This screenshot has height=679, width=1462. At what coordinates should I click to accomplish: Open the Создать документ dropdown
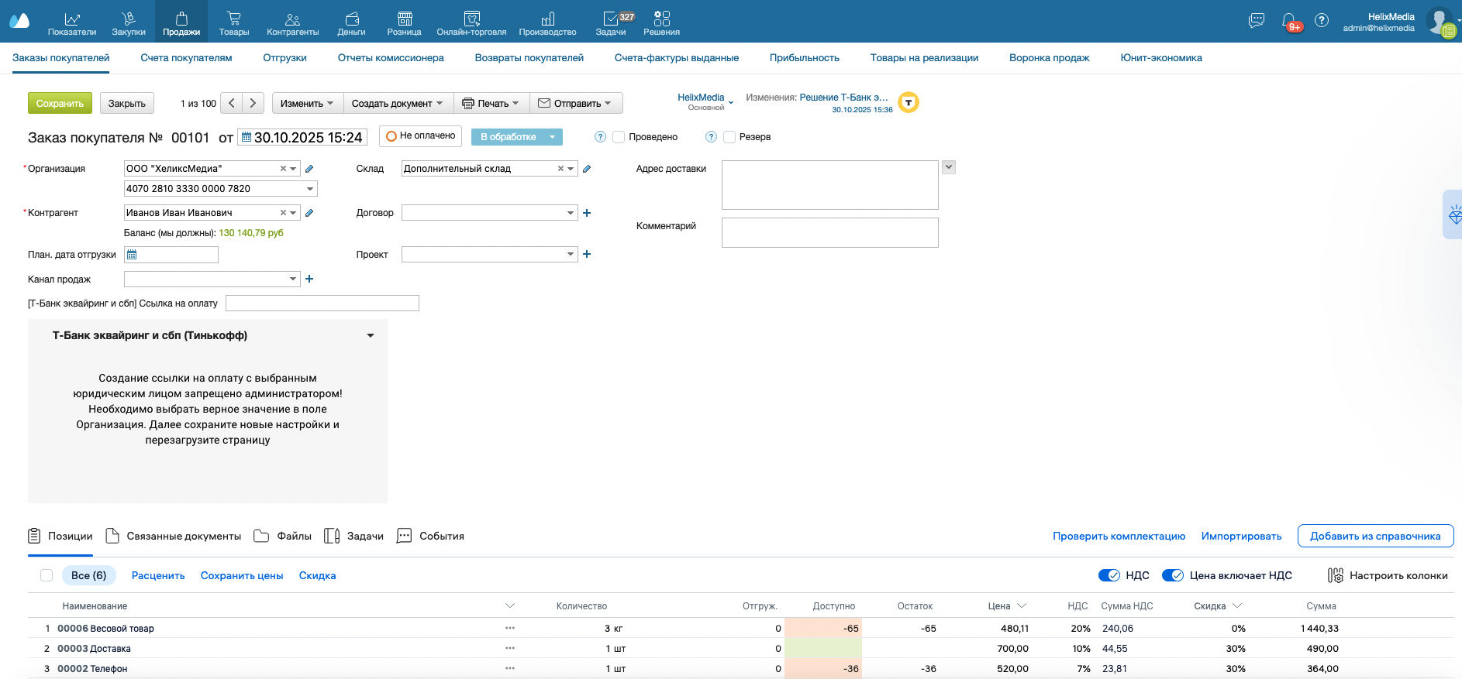(x=398, y=103)
